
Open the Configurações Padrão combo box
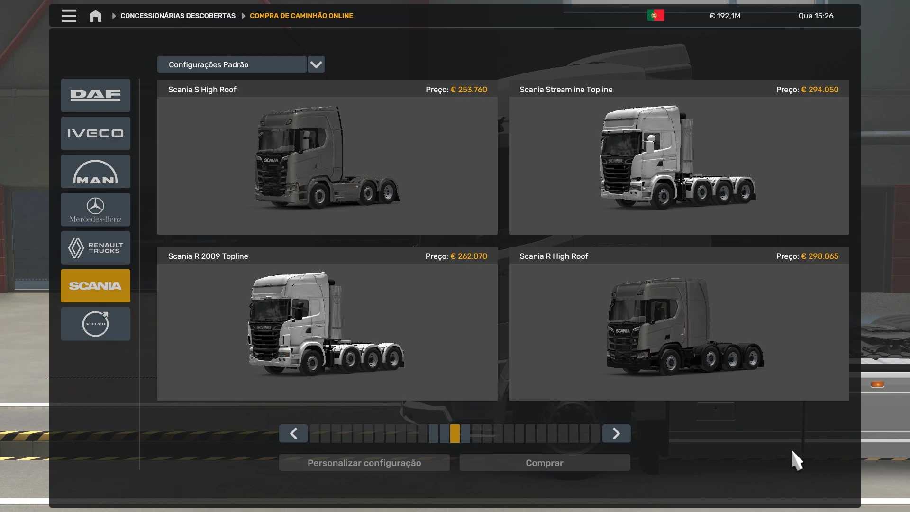232,64
